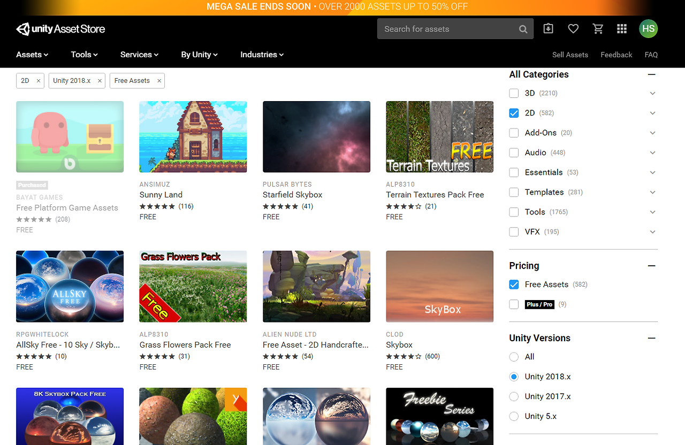Expand the Tools category chevron
Viewport: 685px width, 445px height.
[x=652, y=212]
